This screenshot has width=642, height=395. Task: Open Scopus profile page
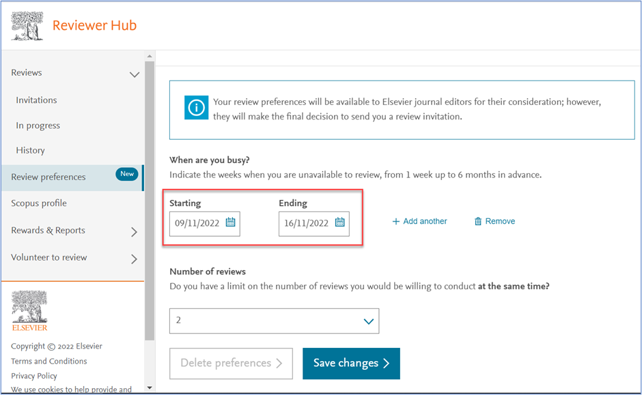(x=39, y=203)
